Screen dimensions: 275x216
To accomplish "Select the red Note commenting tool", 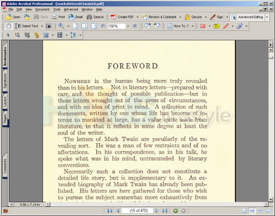I will pyautogui.click(x=203, y=26).
